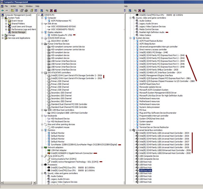Collapse the Universal Serial Bus controllers category
Viewport: 203px width, 189px height.
pos(130,130)
